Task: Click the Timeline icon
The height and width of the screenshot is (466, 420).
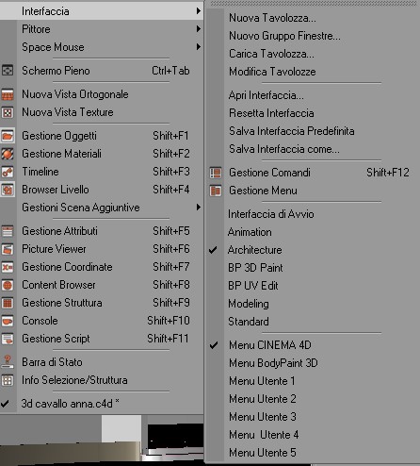Action: [x=8, y=172]
